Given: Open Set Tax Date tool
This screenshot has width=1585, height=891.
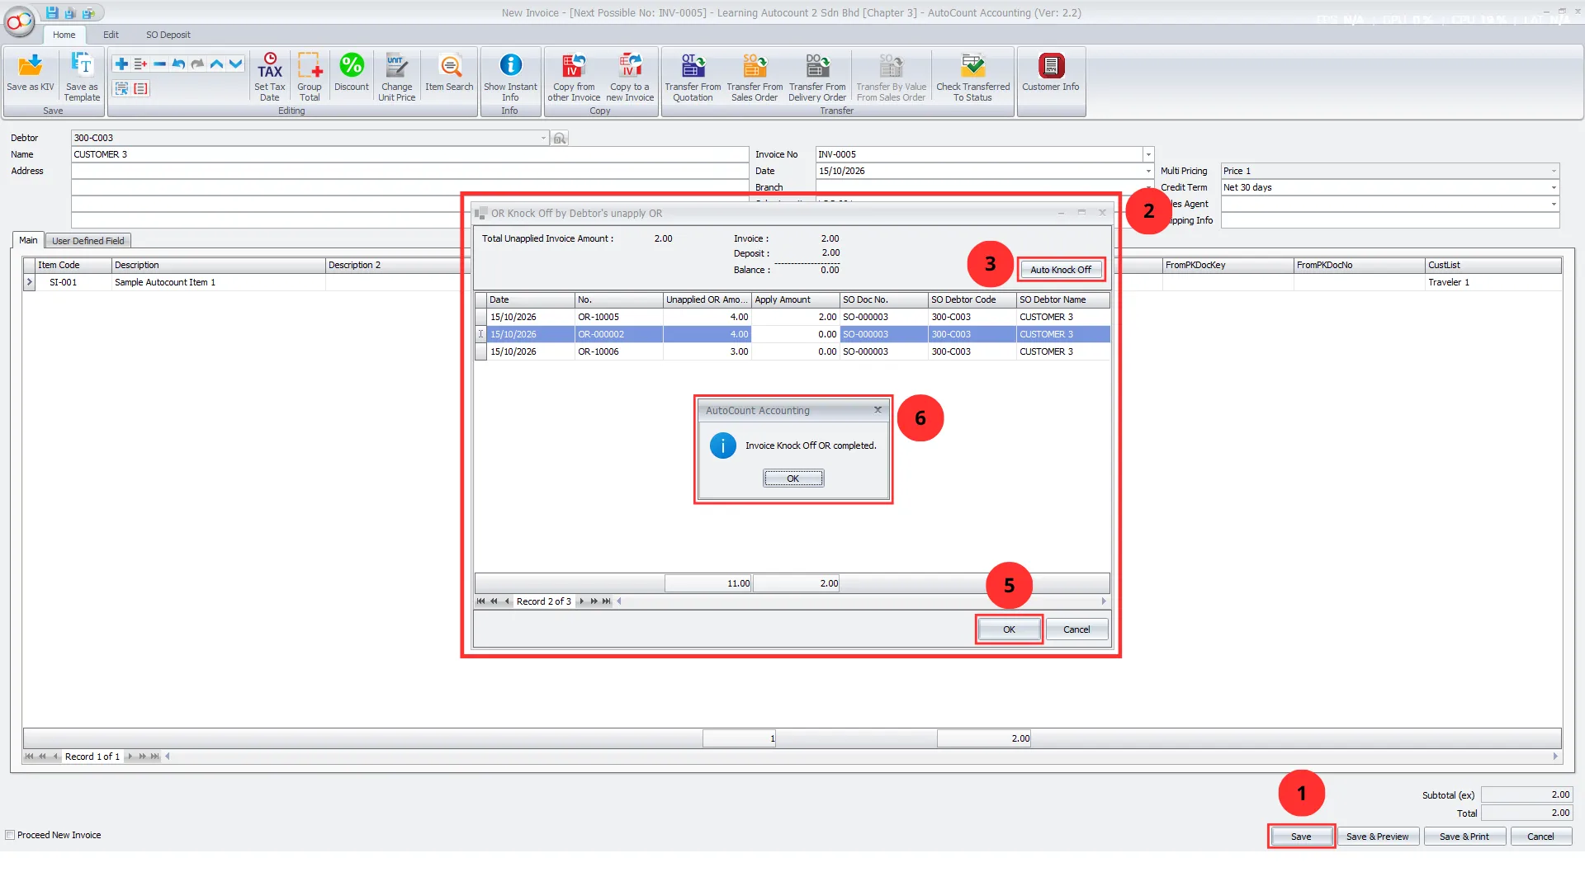Looking at the screenshot, I should tap(270, 77).
